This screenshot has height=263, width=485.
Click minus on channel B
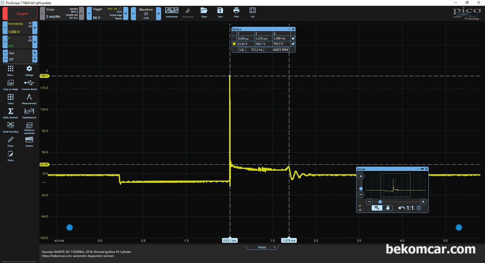coord(5,42)
